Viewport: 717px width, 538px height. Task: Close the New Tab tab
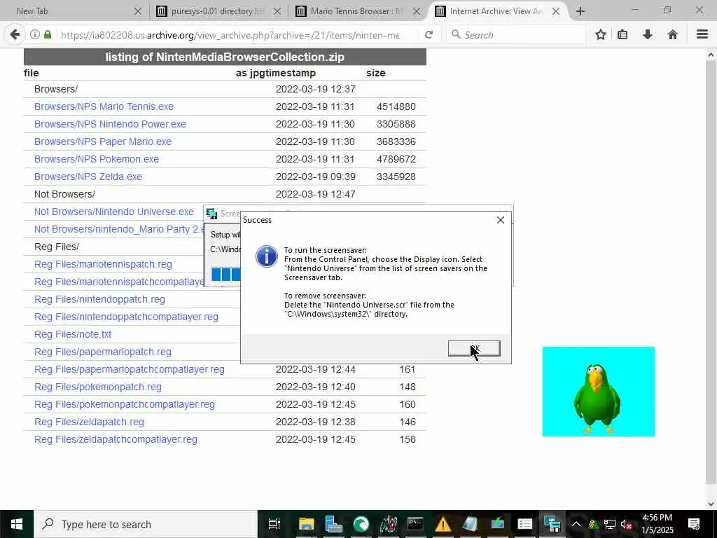pos(138,11)
